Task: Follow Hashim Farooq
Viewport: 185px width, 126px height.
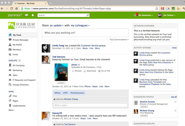Action: coord(144,107)
